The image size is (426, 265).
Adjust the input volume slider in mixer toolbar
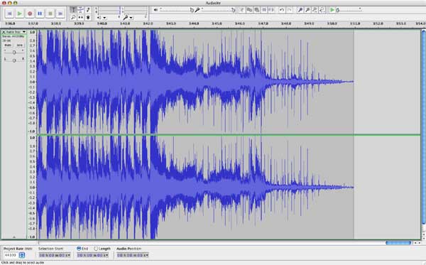pyautogui.click(x=218, y=10)
